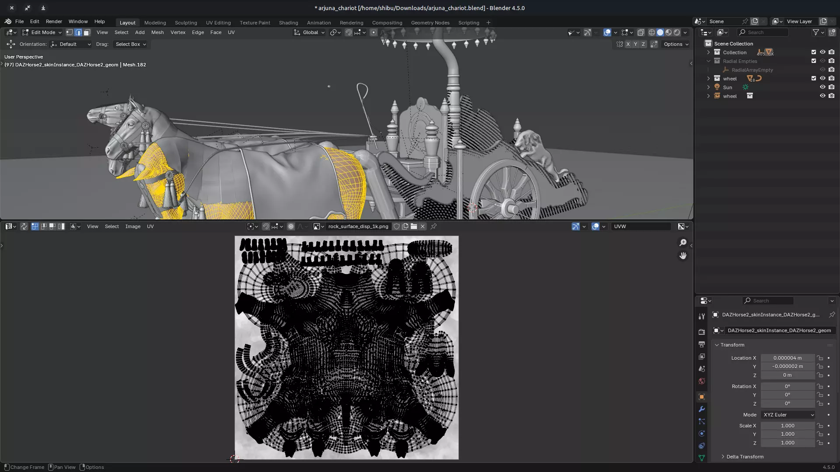Open the World properties tab

pos(702,381)
